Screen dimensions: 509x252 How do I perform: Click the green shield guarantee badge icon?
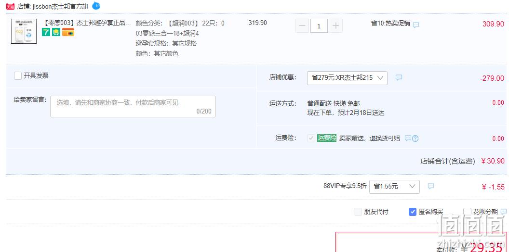point(56,32)
